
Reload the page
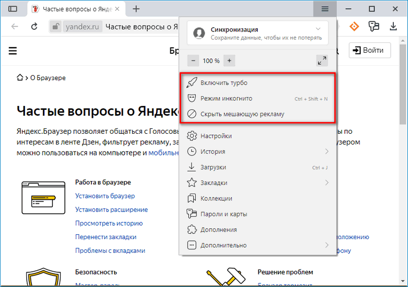[x=34, y=27]
